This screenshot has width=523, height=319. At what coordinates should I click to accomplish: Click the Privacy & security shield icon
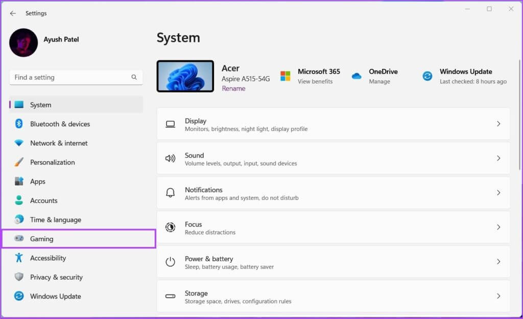pos(19,277)
